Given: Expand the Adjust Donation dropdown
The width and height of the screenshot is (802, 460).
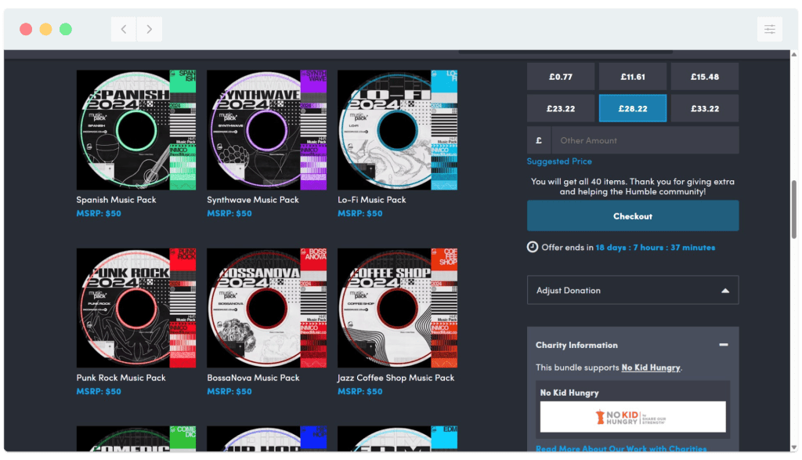Looking at the screenshot, I should (633, 289).
